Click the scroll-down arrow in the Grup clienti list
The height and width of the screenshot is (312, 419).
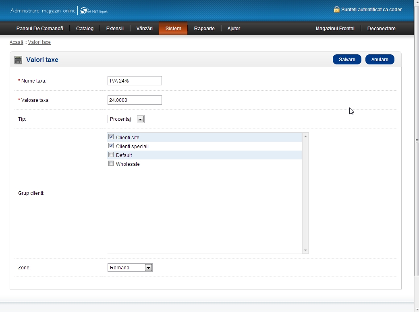click(305, 250)
